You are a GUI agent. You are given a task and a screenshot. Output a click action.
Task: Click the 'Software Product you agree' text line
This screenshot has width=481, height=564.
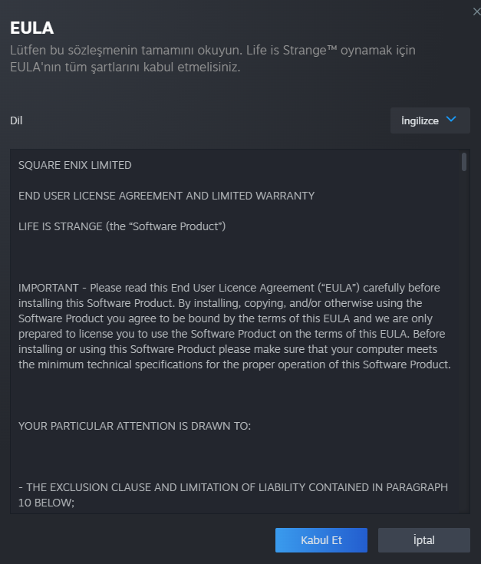pyautogui.click(x=230, y=318)
